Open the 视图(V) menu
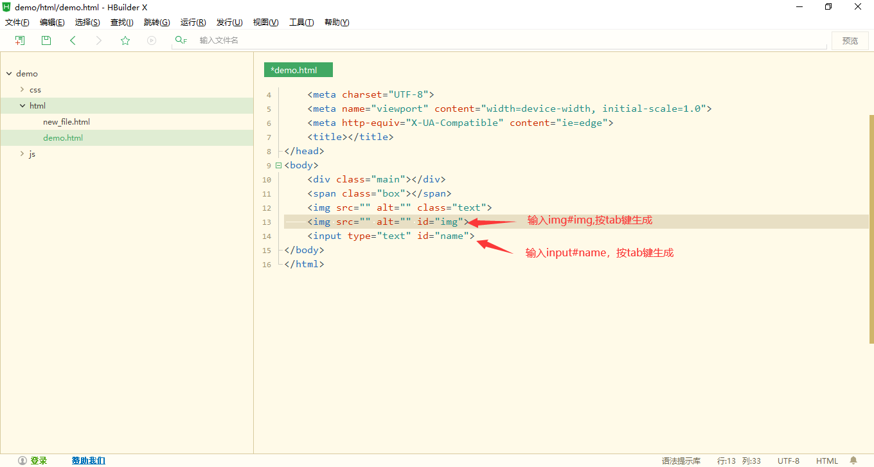 click(265, 22)
